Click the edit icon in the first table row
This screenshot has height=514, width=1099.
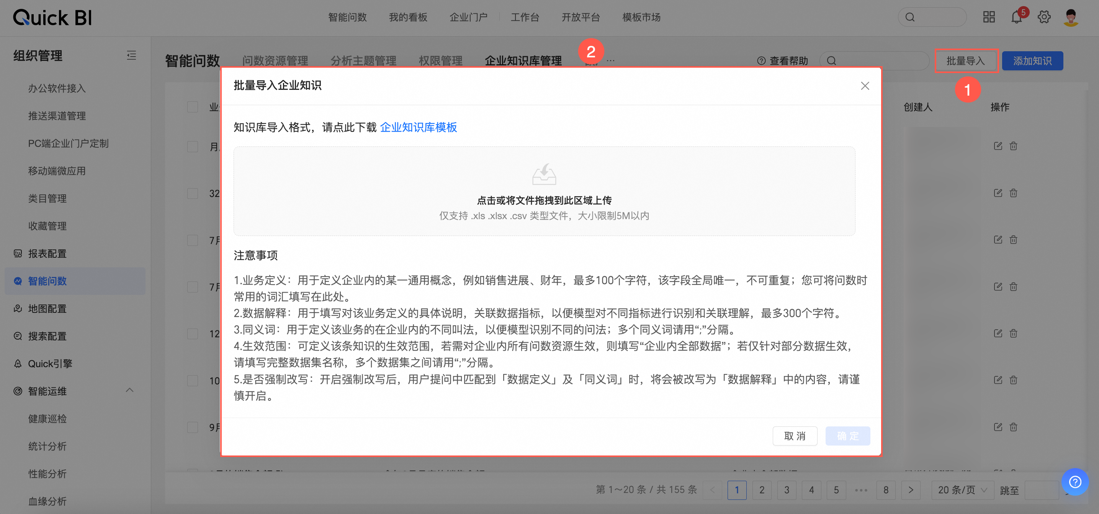coord(998,146)
